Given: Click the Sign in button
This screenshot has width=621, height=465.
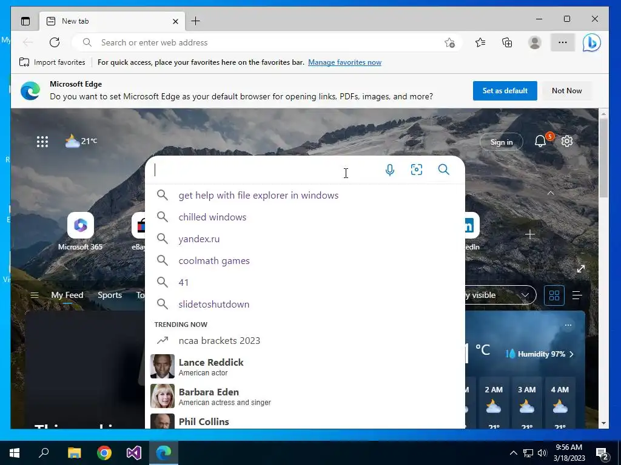Looking at the screenshot, I should tap(502, 142).
